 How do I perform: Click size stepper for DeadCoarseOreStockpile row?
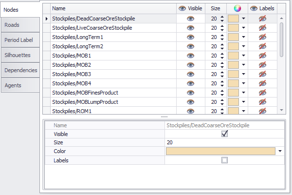(222, 19)
